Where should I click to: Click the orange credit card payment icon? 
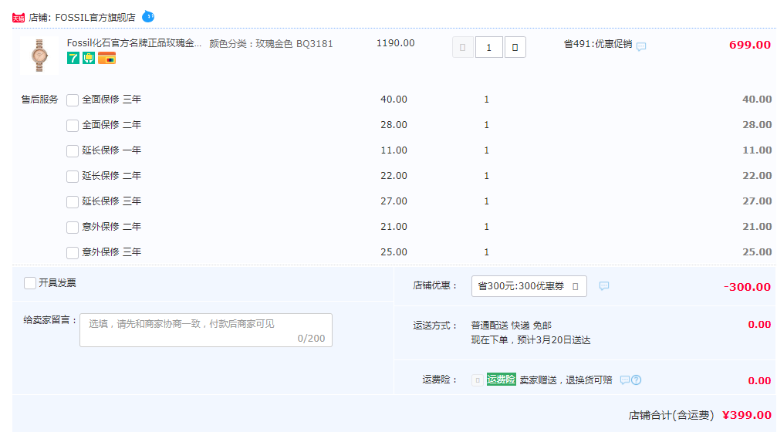[x=106, y=58]
